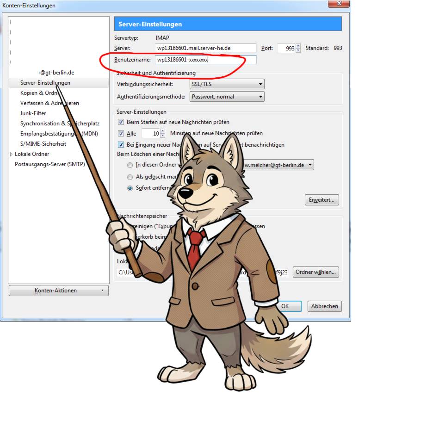Screen dimensions: 445x421
Task: Open the Verbindungssicherheit SSL/TLS dropdown
Action: 227,85
